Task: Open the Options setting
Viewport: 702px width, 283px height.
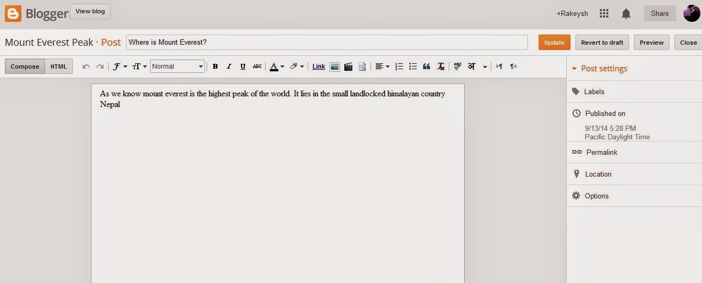Action: pos(634,196)
